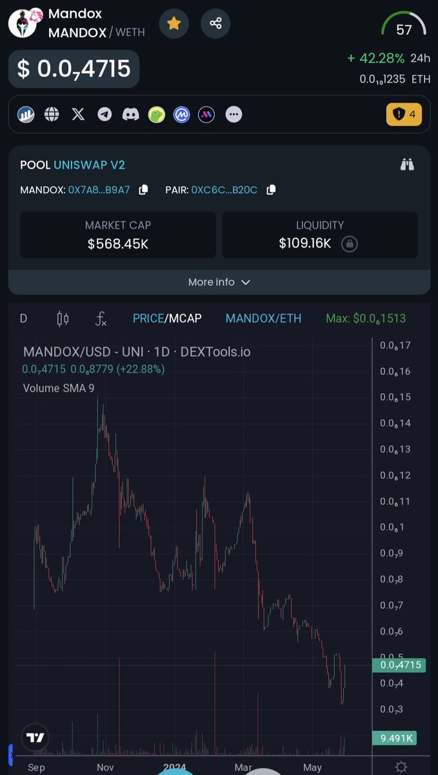Expand the More info section
This screenshot has height=775, width=438.
point(219,282)
